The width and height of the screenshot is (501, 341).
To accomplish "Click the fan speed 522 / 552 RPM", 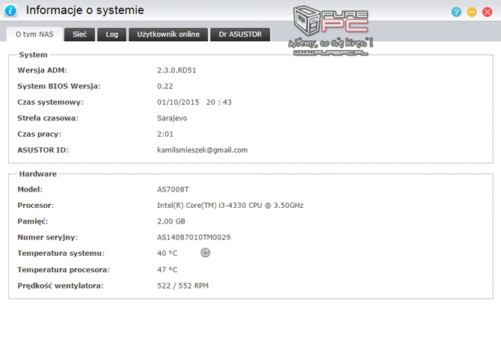I will 182,286.
